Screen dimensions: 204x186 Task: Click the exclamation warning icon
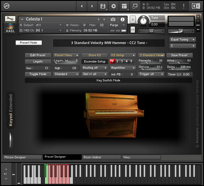point(184,6)
